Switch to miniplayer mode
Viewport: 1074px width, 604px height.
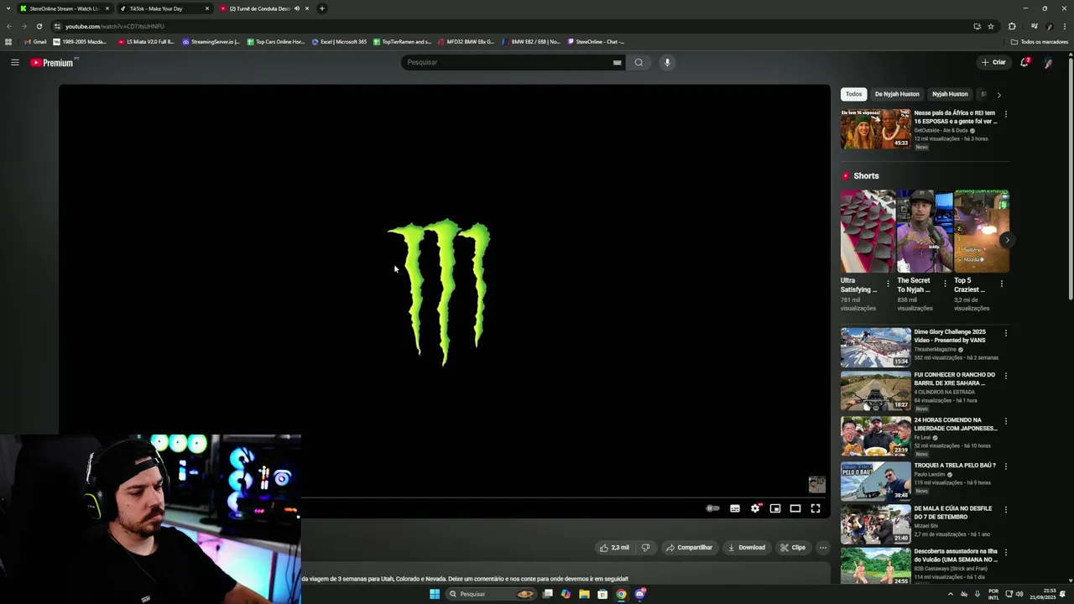coord(775,508)
